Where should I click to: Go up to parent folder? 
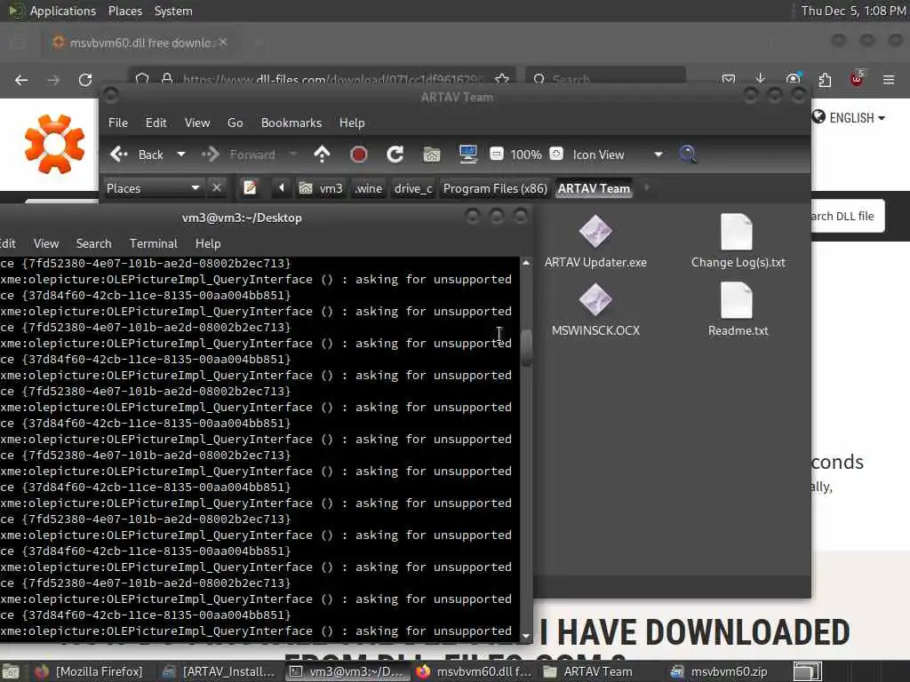[x=322, y=155]
